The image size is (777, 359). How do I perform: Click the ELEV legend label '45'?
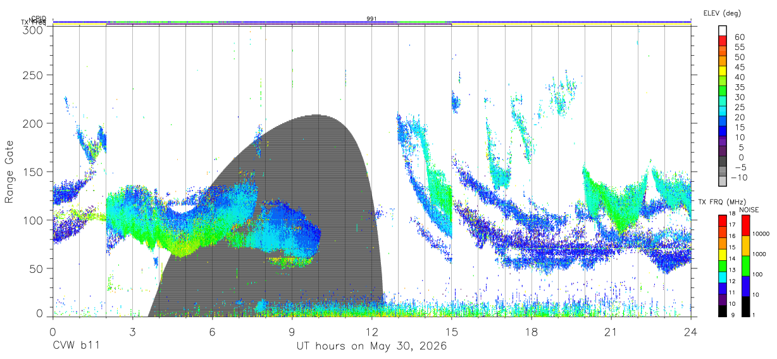tap(739, 67)
